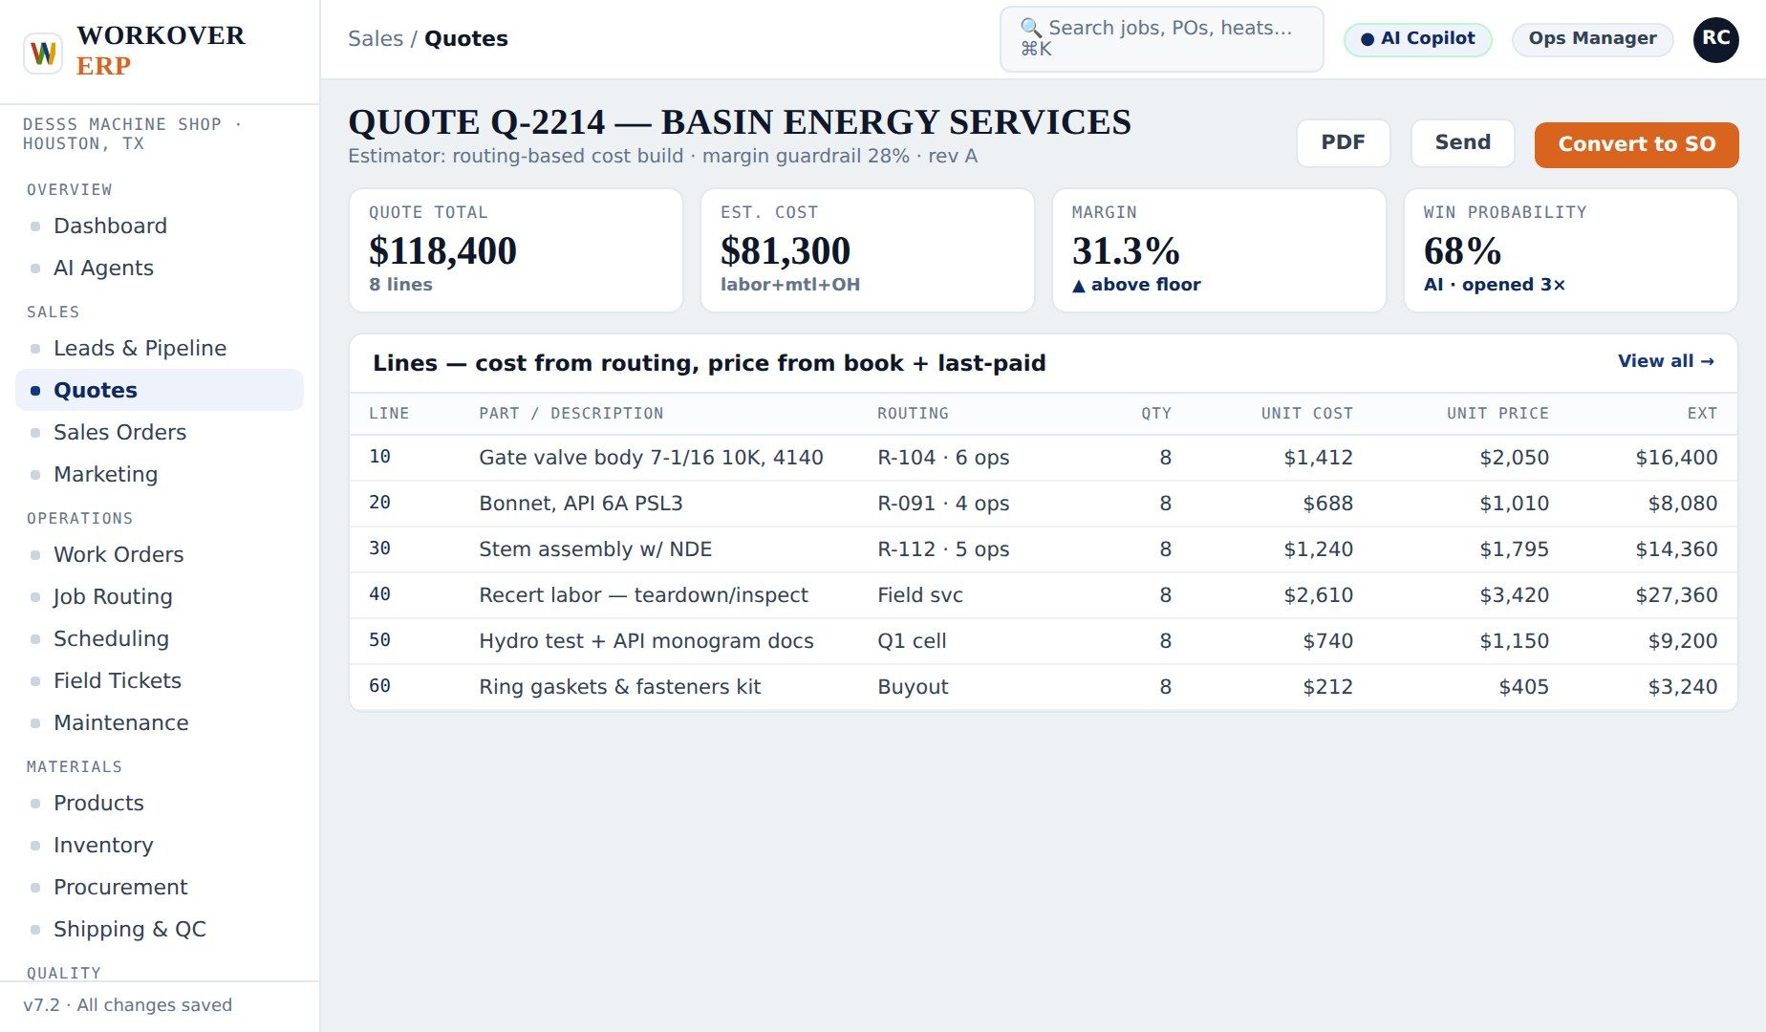This screenshot has height=1032, width=1766.
Task: Open the AI Copilot pill
Action: click(1417, 39)
